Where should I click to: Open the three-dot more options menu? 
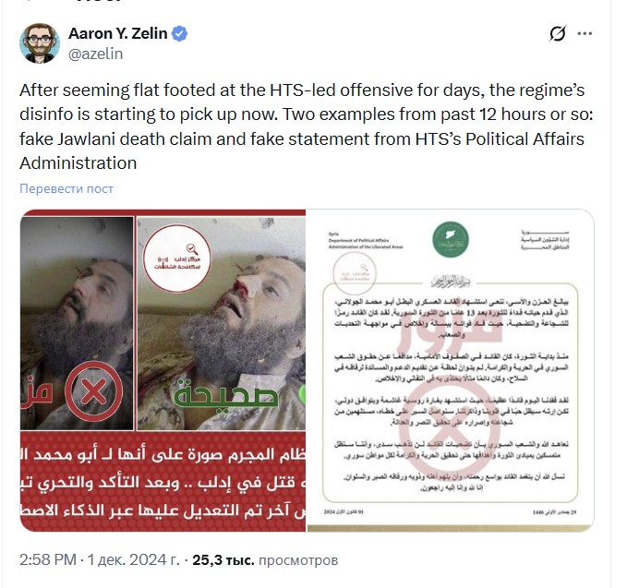(x=585, y=33)
